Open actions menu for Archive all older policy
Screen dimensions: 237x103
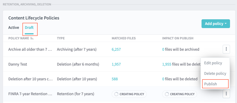pyautogui.click(x=226, y=49)
